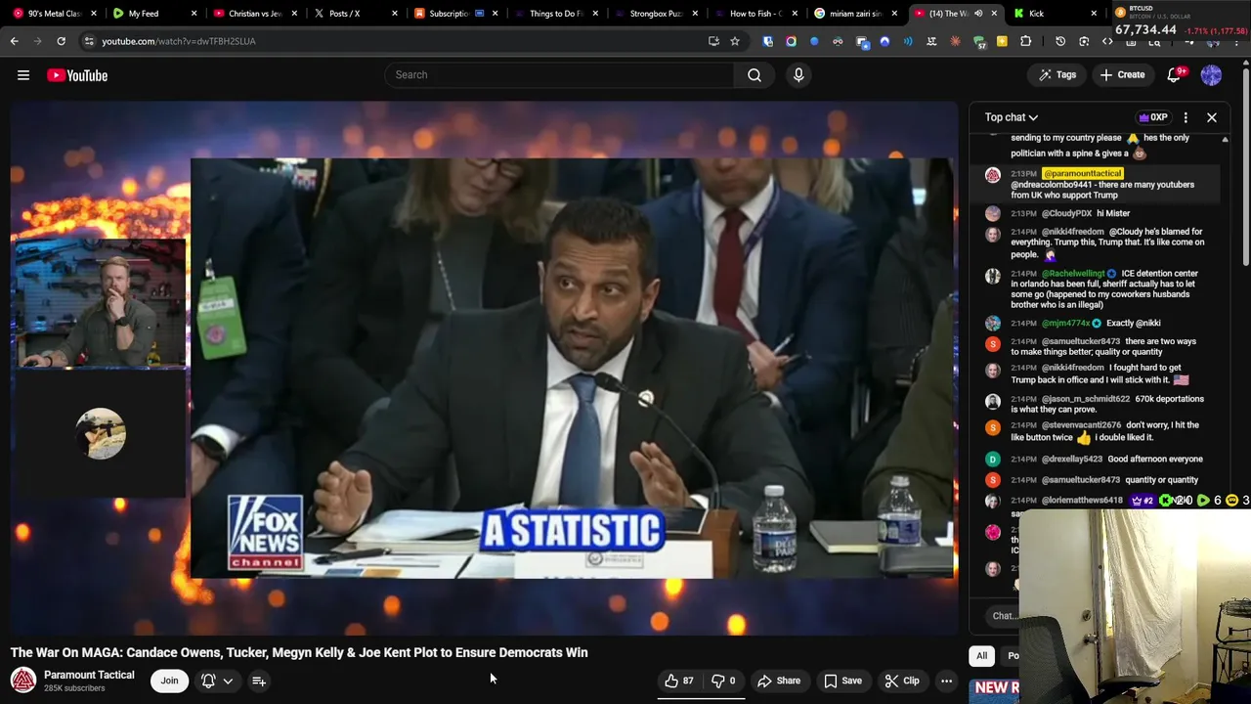Click the code brackets extension icon

[x=1107, y=41]
